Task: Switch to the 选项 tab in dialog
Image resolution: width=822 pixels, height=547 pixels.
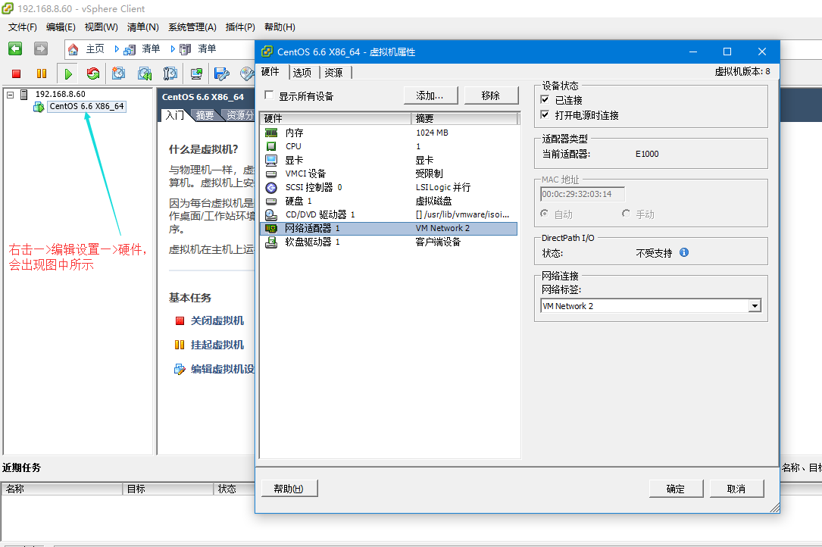Action: 302,73
